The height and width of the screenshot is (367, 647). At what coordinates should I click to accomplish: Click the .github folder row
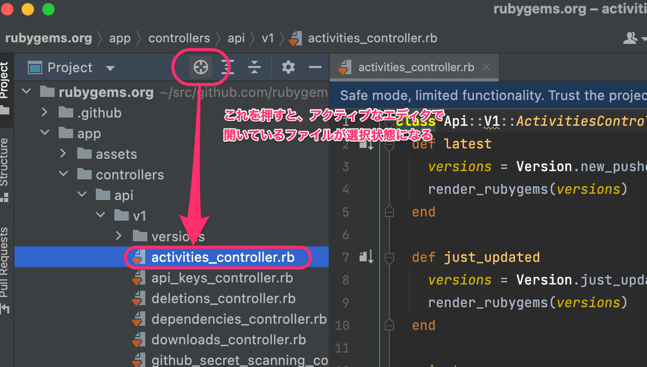171,113
